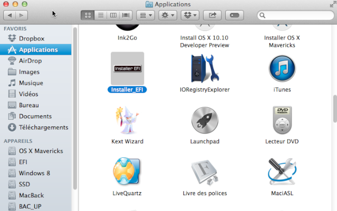Click the Edit Tags toolbar button
Screen dimensions: 337x211
click(x=235, y=15)
